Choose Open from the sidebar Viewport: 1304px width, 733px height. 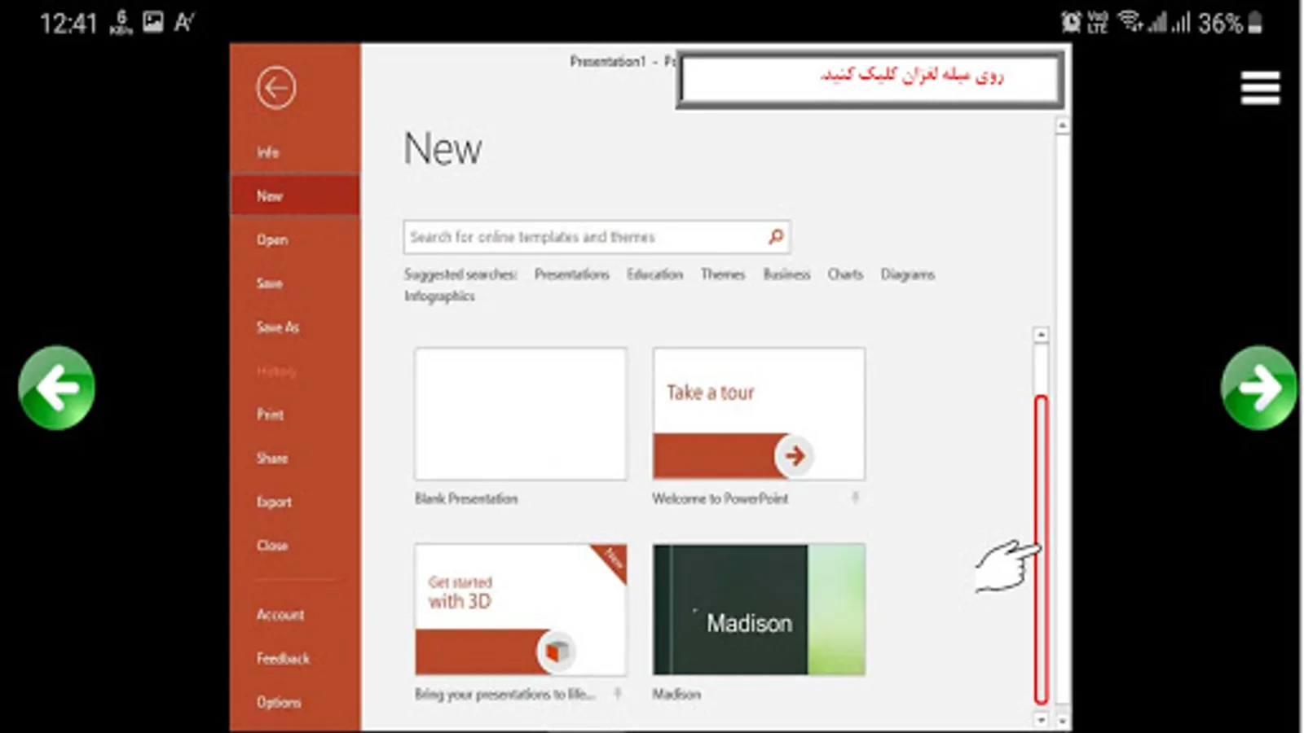[x=272, y=239]
